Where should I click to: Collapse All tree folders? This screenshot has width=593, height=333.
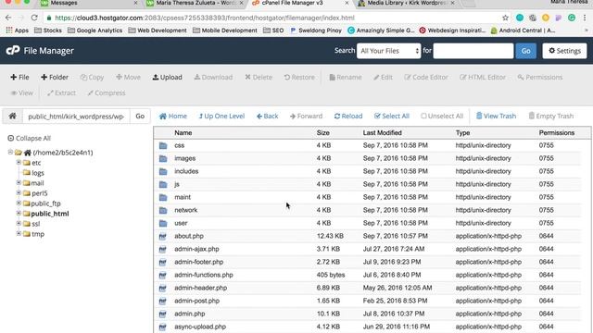pyautogui.click(x=29, y=138)
